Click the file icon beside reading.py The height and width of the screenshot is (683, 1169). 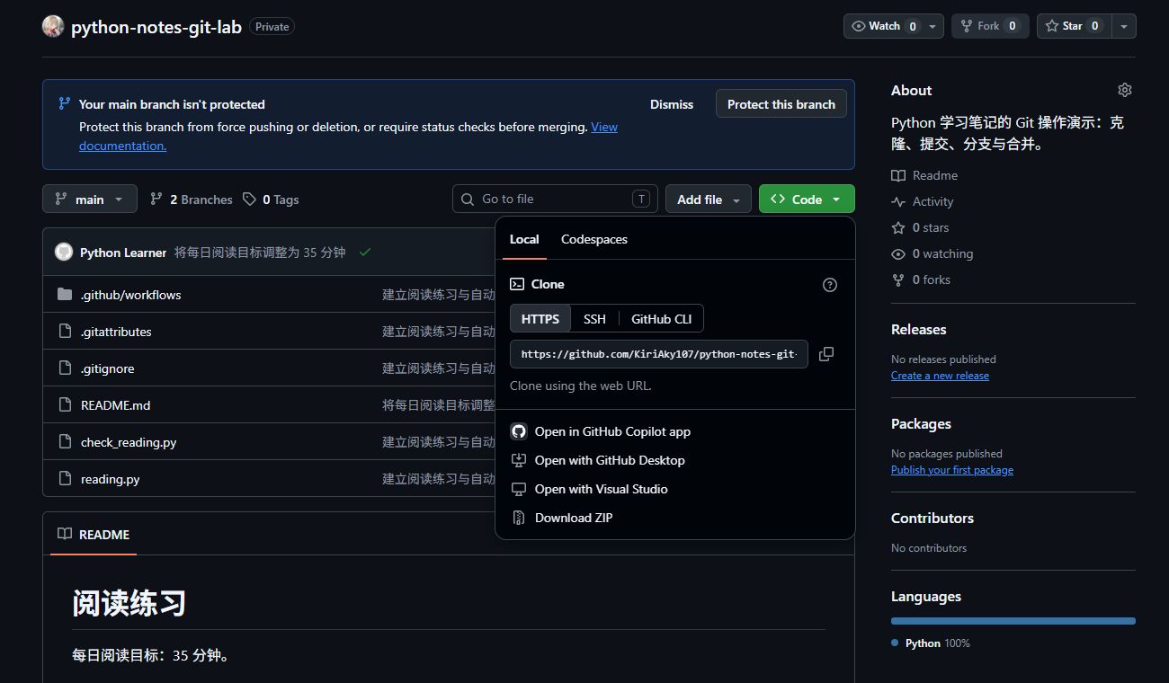[65, 479]
